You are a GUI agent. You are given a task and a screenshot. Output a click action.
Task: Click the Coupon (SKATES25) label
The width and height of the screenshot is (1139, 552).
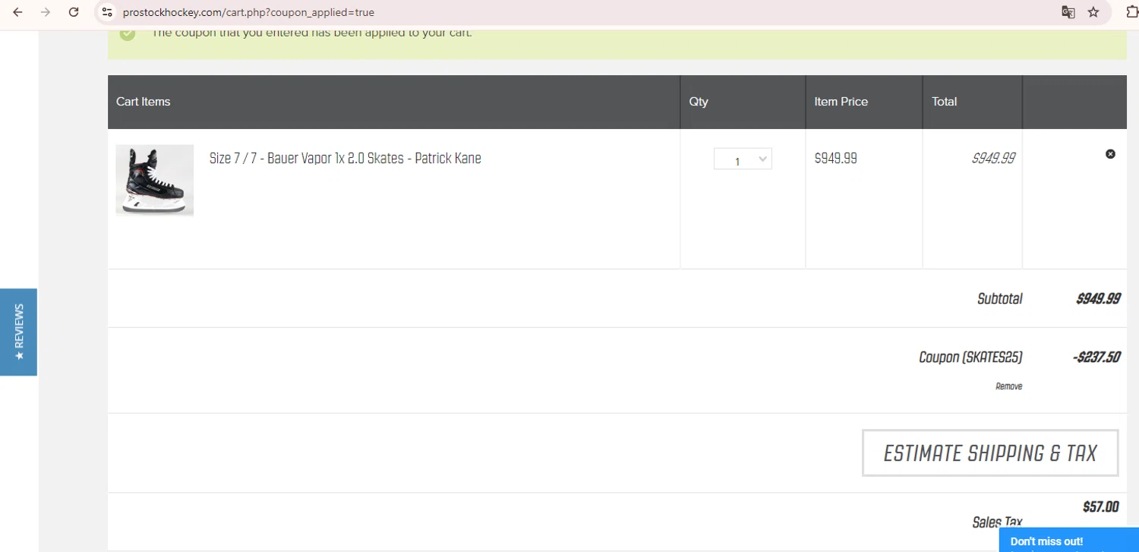click(x=970, y=357)
